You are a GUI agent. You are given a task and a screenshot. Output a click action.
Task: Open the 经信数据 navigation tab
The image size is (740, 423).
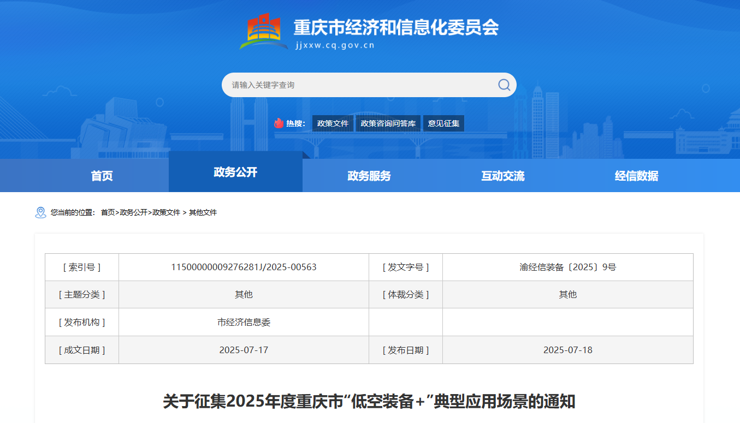636,176
